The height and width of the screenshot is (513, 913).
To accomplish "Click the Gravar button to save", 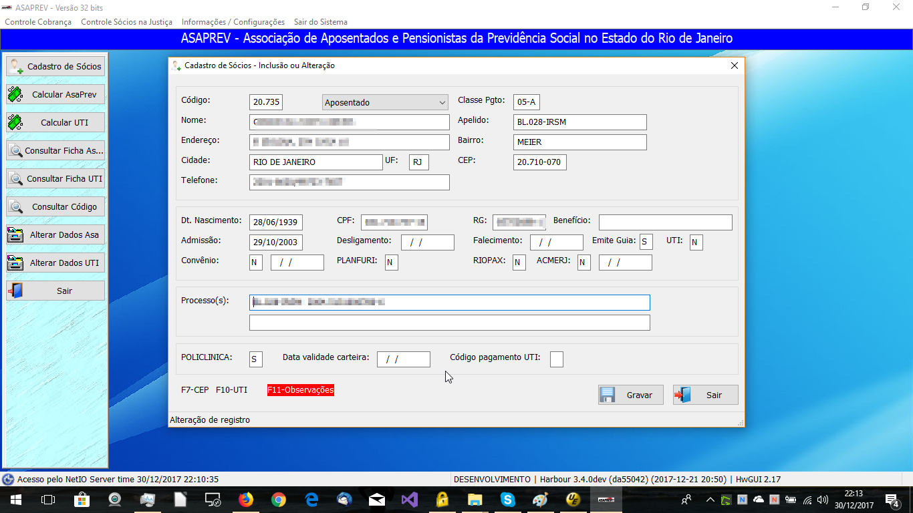I will [630, 395].
